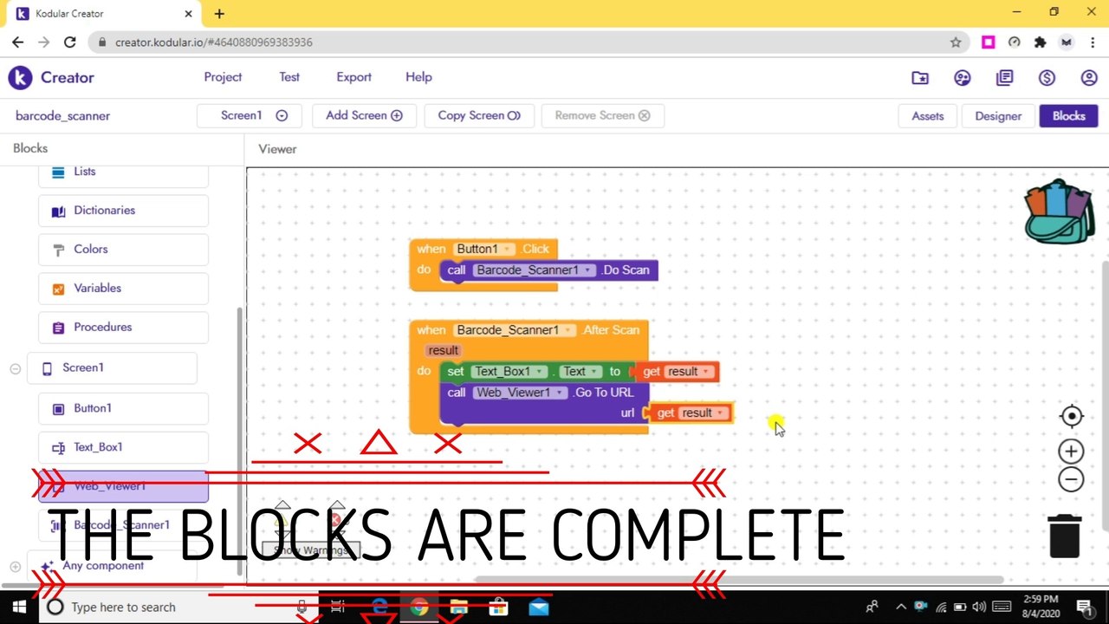Reload the page in Chrome

tap(70, 42)
